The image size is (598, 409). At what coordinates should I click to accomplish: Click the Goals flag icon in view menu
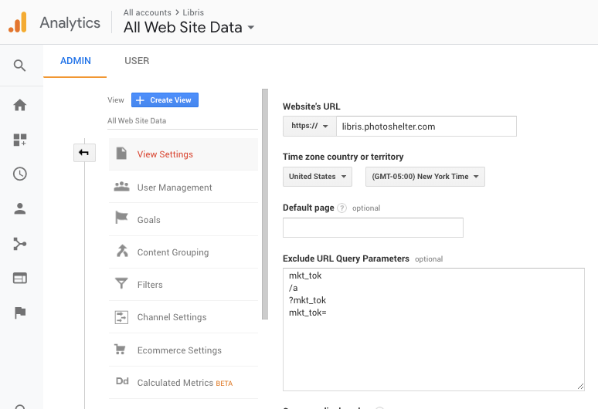(121, 218)
